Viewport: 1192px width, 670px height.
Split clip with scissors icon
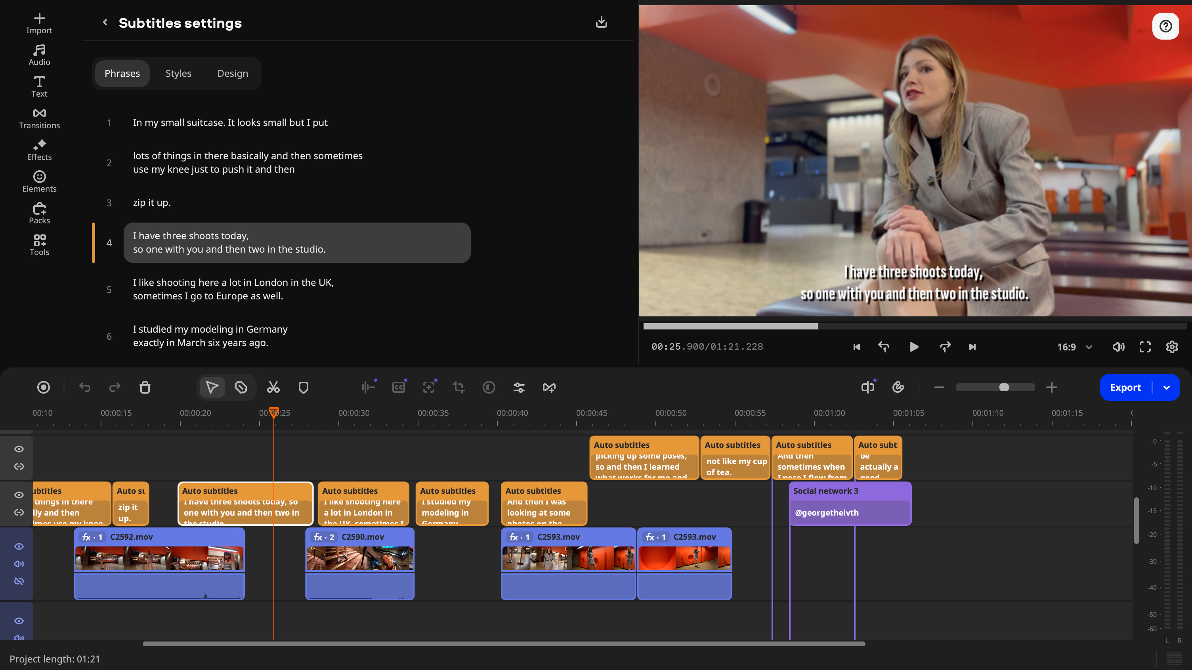[x=273, y=388]
